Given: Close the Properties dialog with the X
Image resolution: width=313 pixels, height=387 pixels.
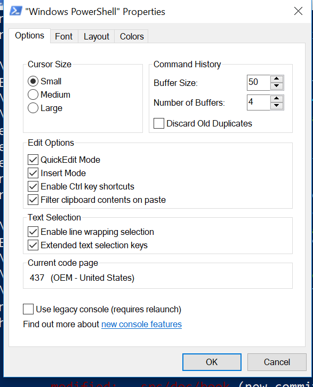Looking at the screenshot, I should click(298, 11).
